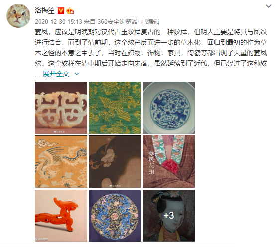
Task: Expand full post with 展开全文
Action: point(56,74)
